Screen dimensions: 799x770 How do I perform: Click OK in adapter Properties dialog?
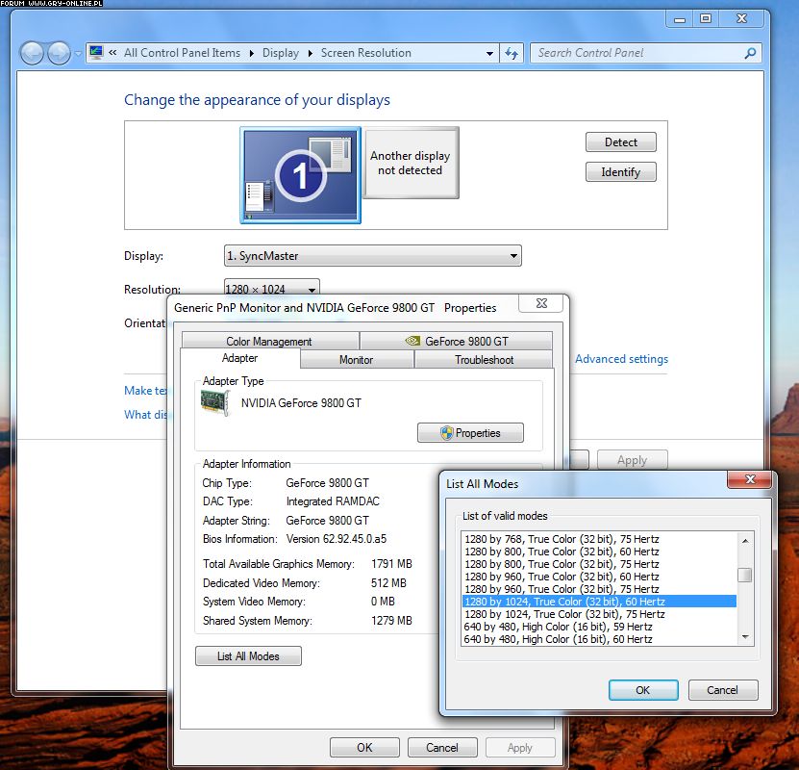364,748
